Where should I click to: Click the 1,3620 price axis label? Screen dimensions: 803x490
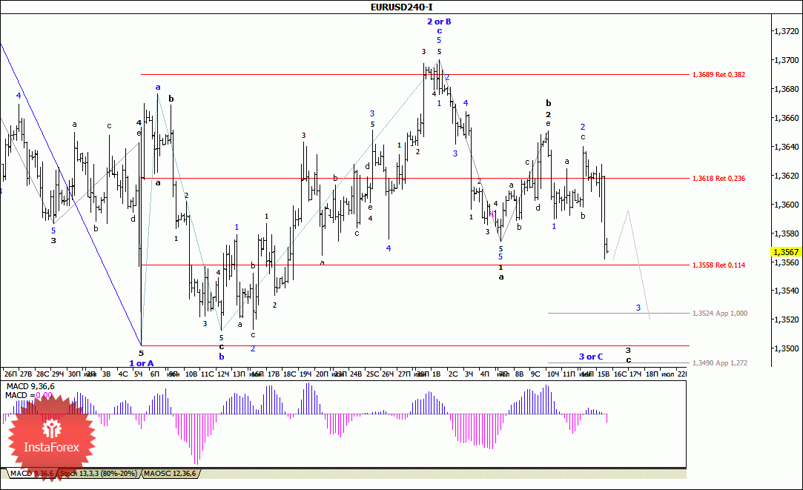pos(786,176)
